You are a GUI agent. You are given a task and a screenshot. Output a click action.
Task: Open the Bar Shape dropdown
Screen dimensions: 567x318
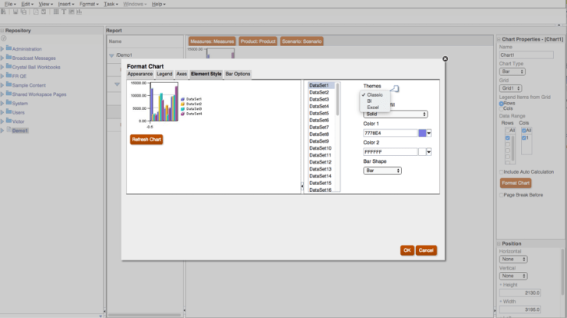point(382,171)
